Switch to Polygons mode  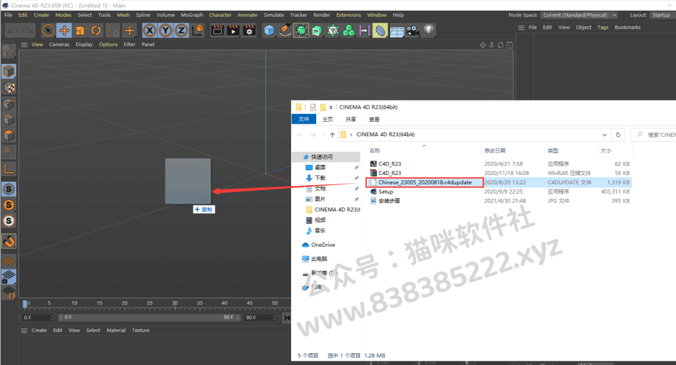tap(9, 136)
